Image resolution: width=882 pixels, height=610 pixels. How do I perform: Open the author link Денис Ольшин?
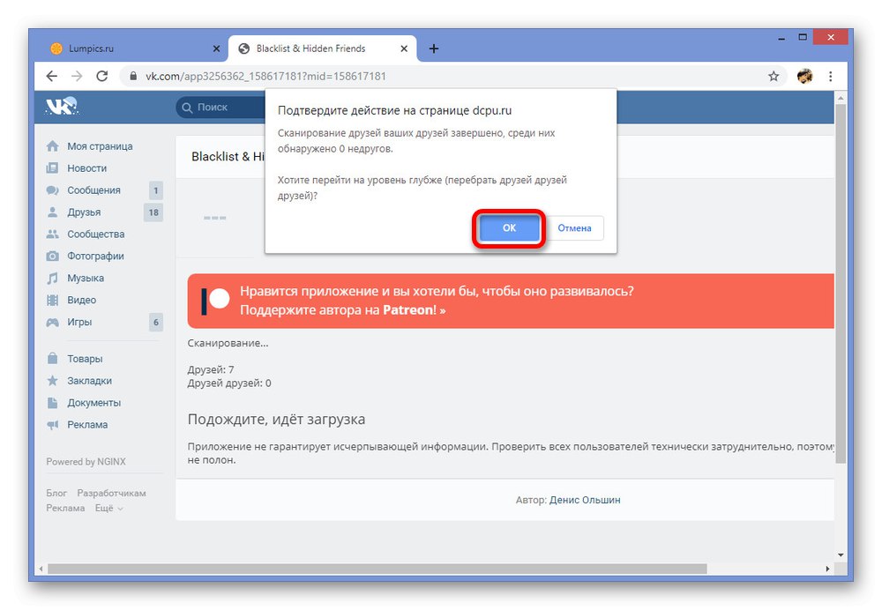coord(585,500)
